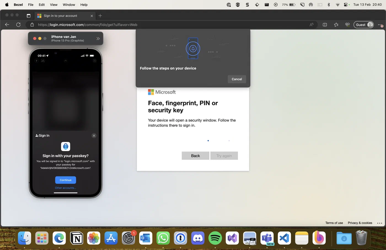Tap Continue on the iPhone passkey prompt

pos(66,180)
